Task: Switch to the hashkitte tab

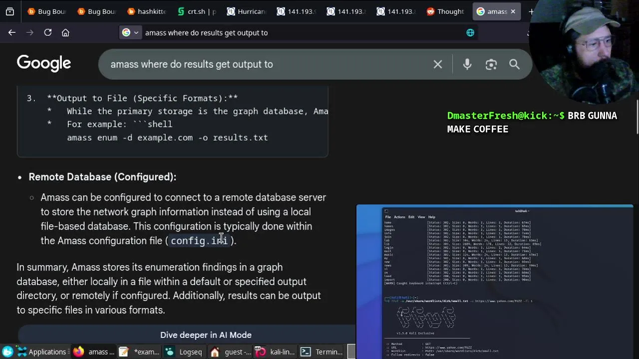Action: pyautogui.click(x=147, y=11)
